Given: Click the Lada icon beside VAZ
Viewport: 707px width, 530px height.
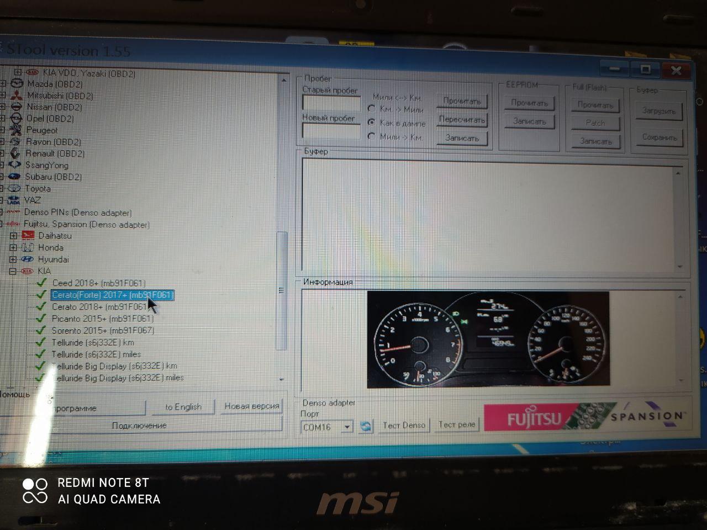Looking at the screenshot, I should tap(14, 200).
